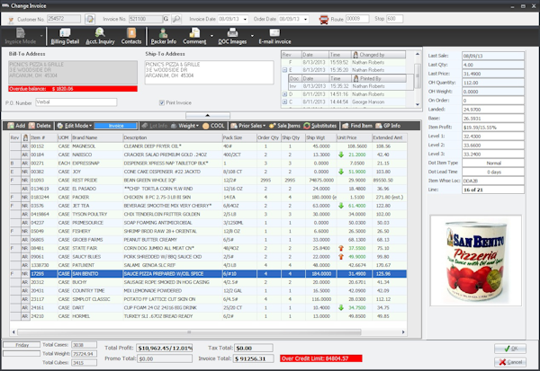Image resolution: width=540 pixels, height=371 pixels.
Task: Click the G button next to Invoice No.
Action: (166, 19)
